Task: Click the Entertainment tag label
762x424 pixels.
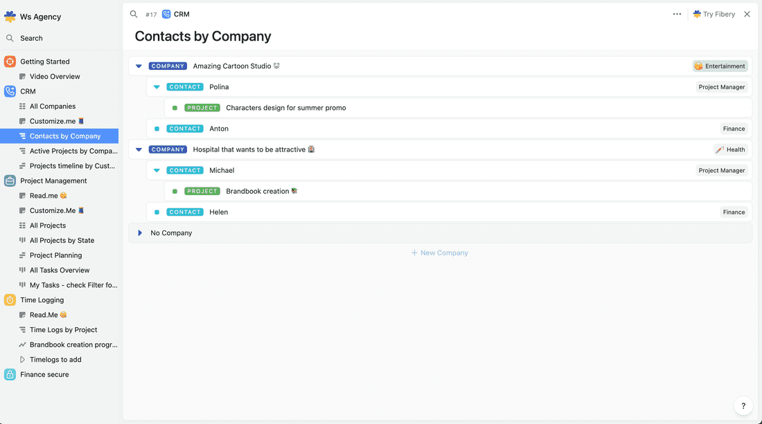Action: [x=720, y=66]
